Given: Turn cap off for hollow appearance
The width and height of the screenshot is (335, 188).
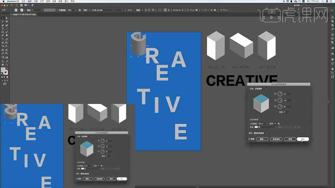Looking at the screenshot, I should coord(279,124).
